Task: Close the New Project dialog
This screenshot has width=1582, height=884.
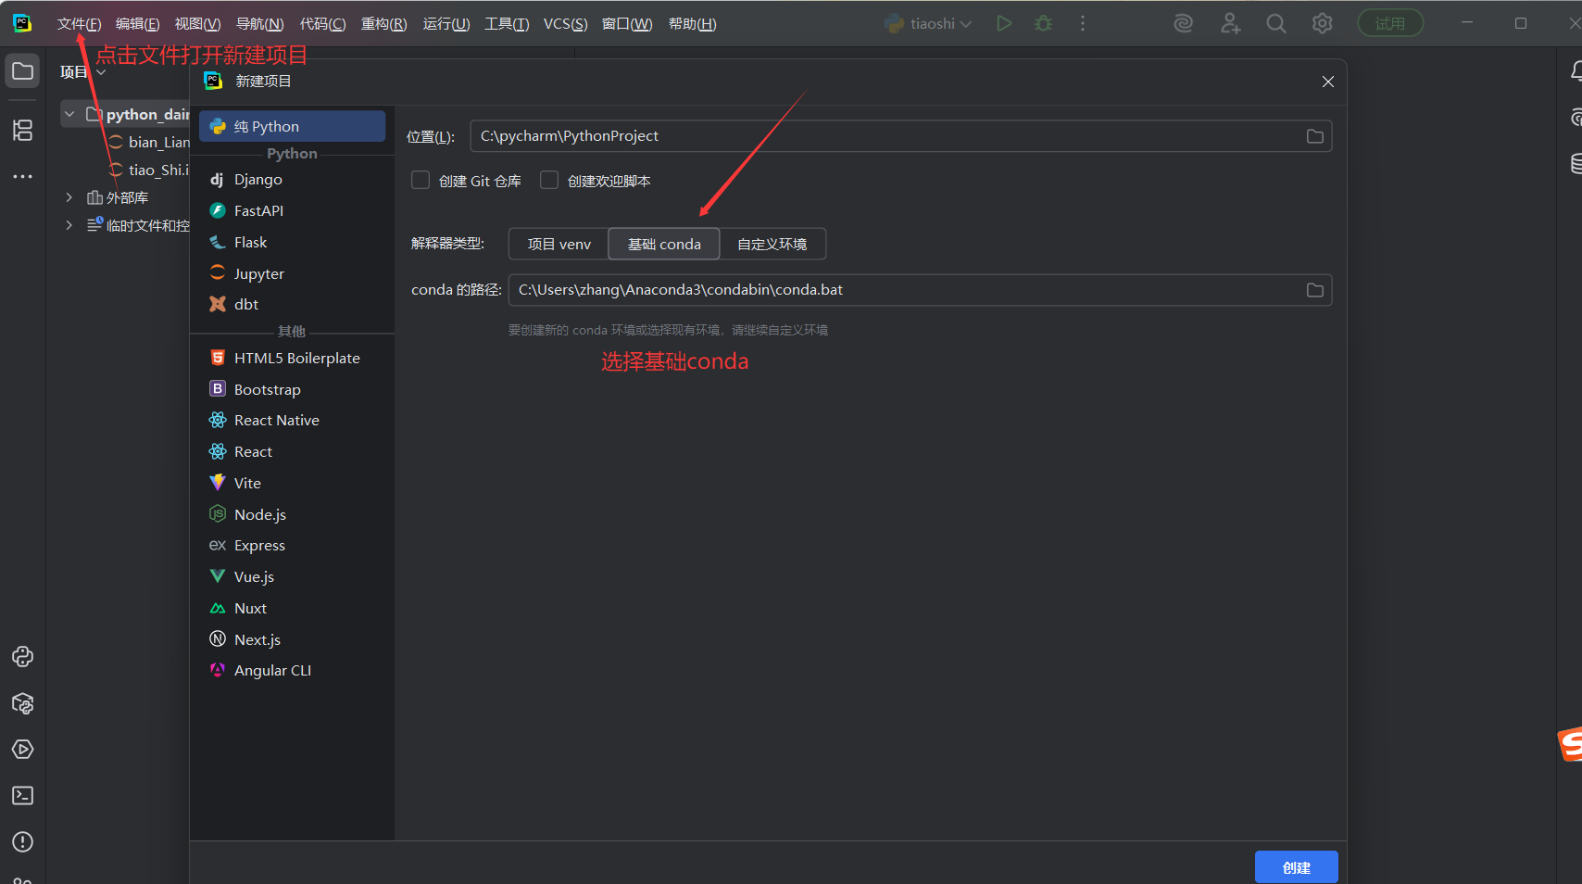Action: tap(1328, 82)
